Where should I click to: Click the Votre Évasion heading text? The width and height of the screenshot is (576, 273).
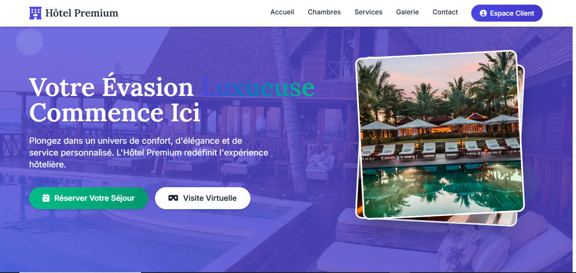111,87
